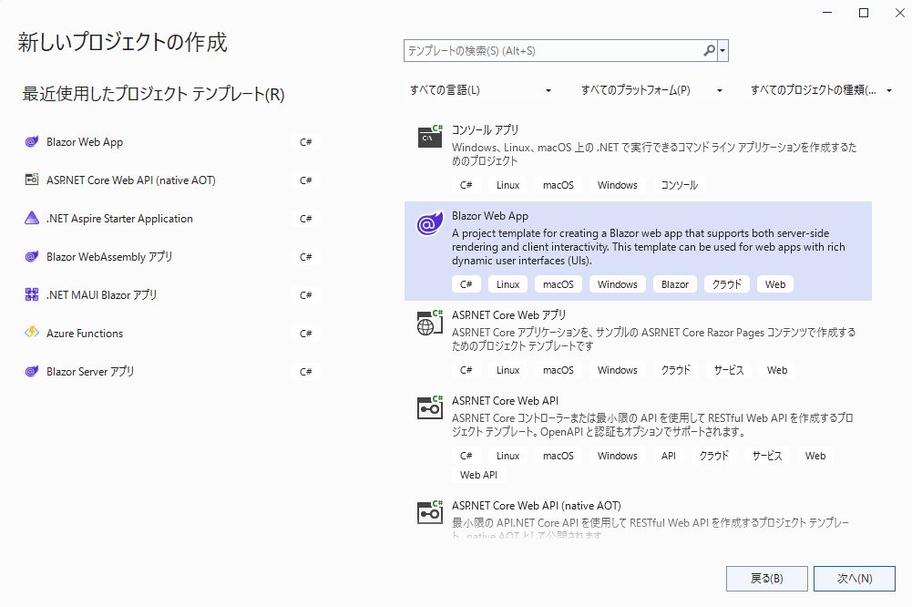Click the サービス tag on ASP.NET Core Web アプリ
This screenshot has width=912, height=607.
[729, 370]
